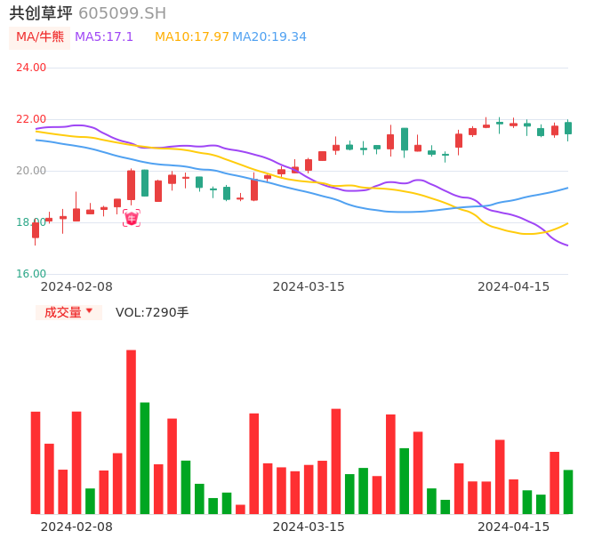Click the tallest green volume bar
The width and height of the screenshot is (610, 539).
[145, 457]
